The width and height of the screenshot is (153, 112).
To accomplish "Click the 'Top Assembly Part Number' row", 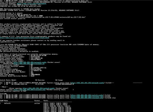I will [21, 70].
